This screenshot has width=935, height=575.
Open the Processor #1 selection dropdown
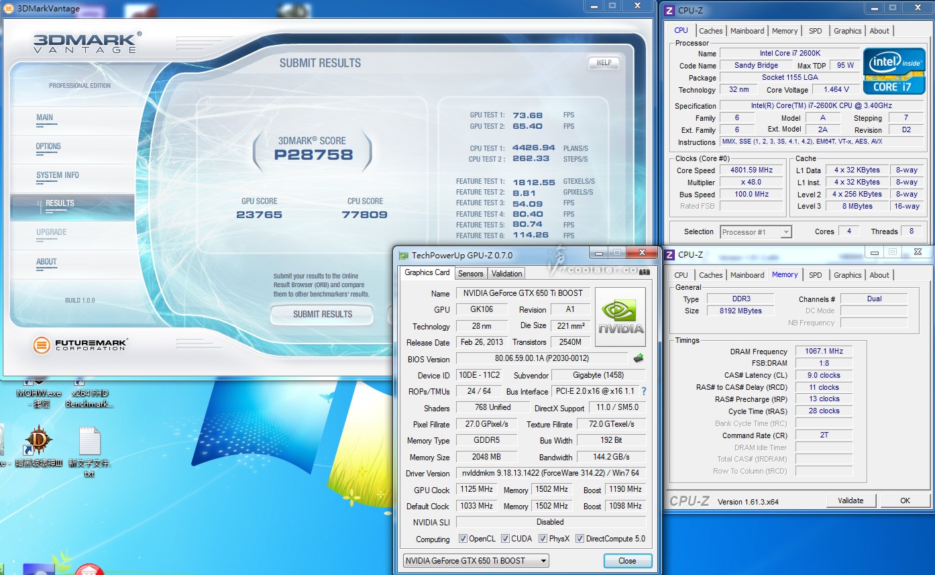point(756,232)
